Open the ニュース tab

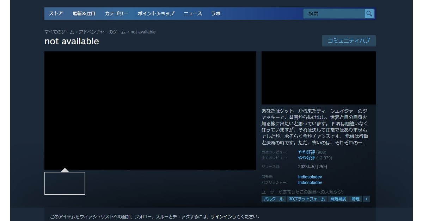point(192,14)
